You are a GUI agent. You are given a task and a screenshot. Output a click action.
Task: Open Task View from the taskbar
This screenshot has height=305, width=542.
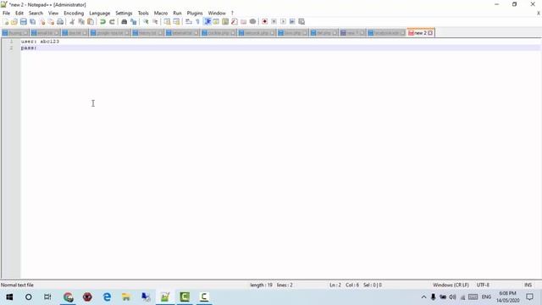click(x=47, y=297)
